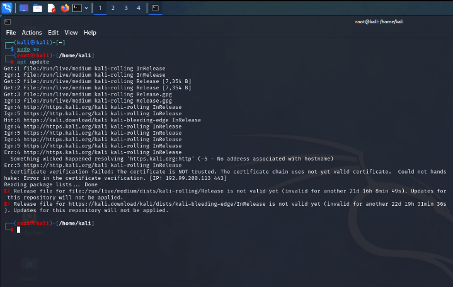
Task: Expand the terminal launcher dropdown arrow
Action: 86,8
